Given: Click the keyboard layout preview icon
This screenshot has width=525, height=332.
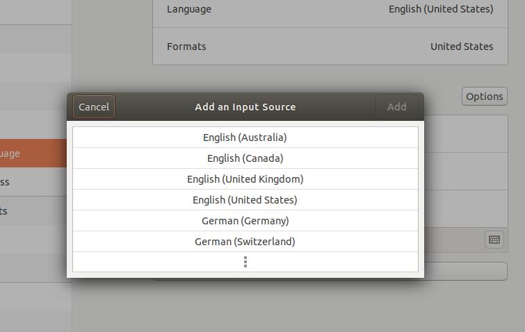Looking at the screenshot, I should (x=494, y=240).
